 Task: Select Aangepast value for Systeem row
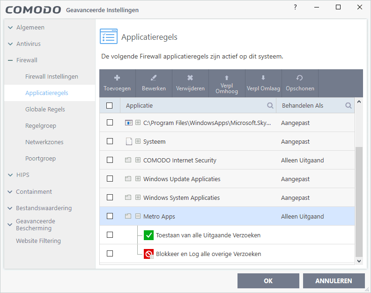pos(295,142)
